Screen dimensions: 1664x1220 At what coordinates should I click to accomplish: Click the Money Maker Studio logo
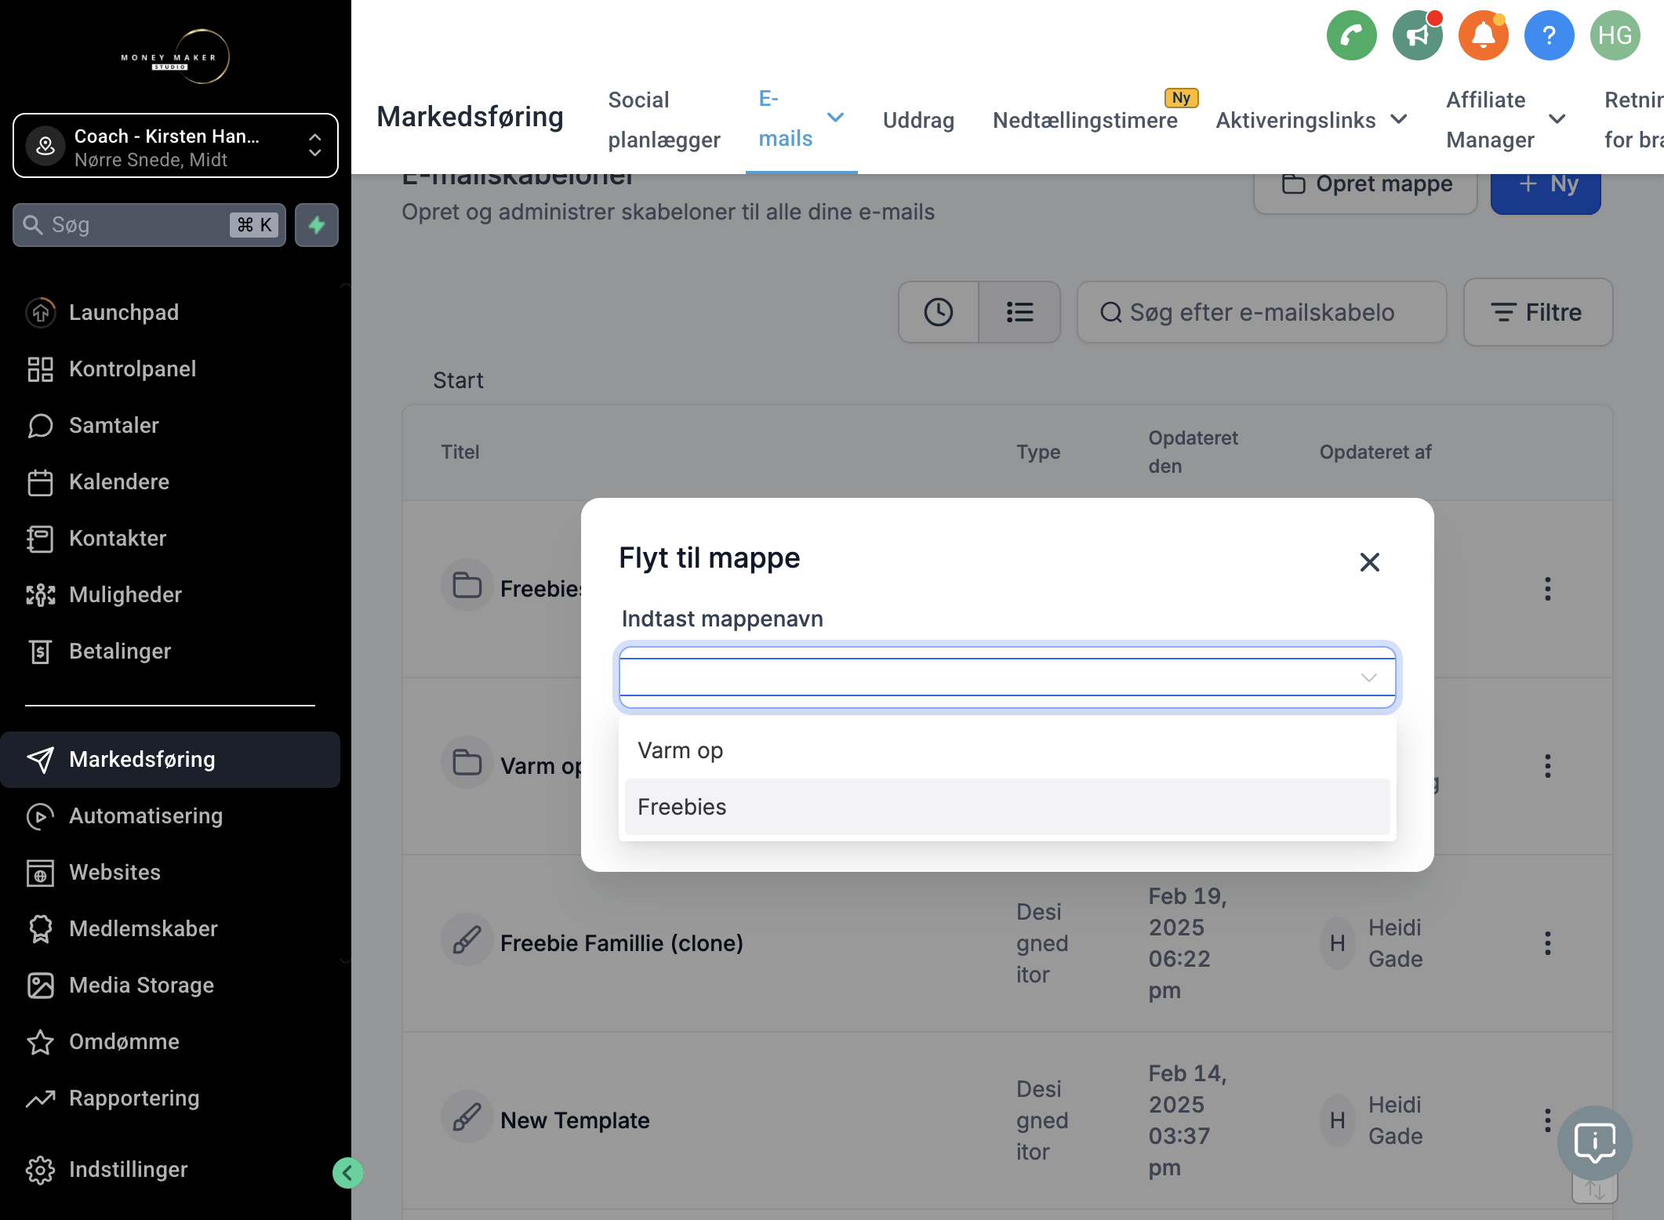pyautogui.click(x=176, y=57)
